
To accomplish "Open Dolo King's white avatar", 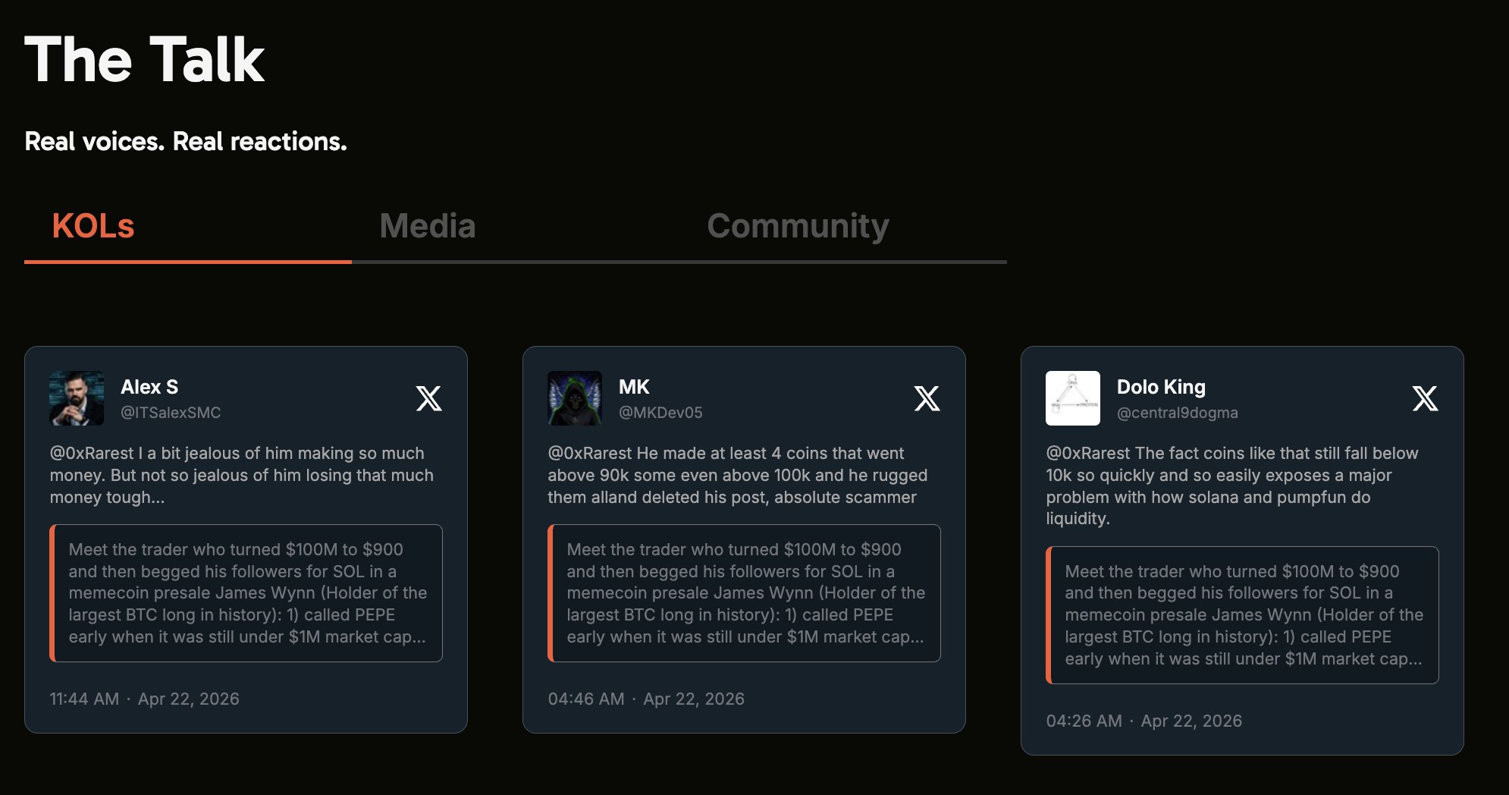I will coord(1072,398).
